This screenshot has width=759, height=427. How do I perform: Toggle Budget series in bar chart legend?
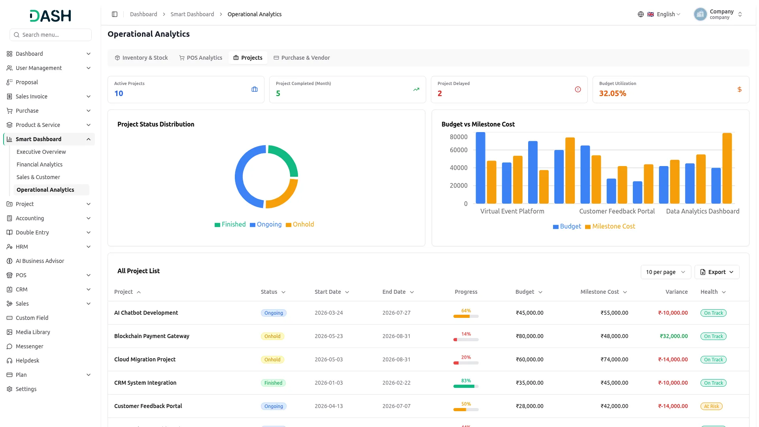(567, 227)
